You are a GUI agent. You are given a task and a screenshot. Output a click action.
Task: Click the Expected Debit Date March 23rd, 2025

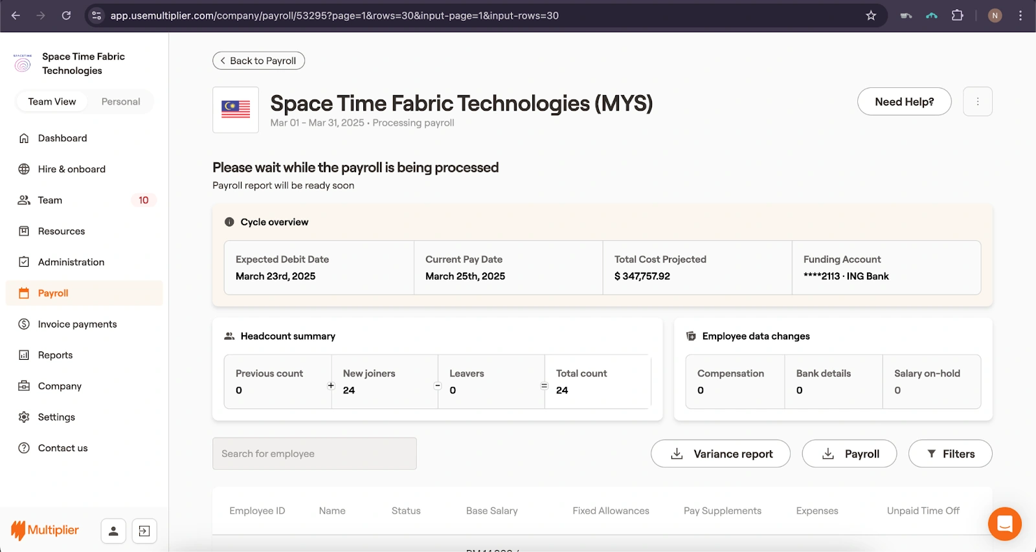[276, 276]
